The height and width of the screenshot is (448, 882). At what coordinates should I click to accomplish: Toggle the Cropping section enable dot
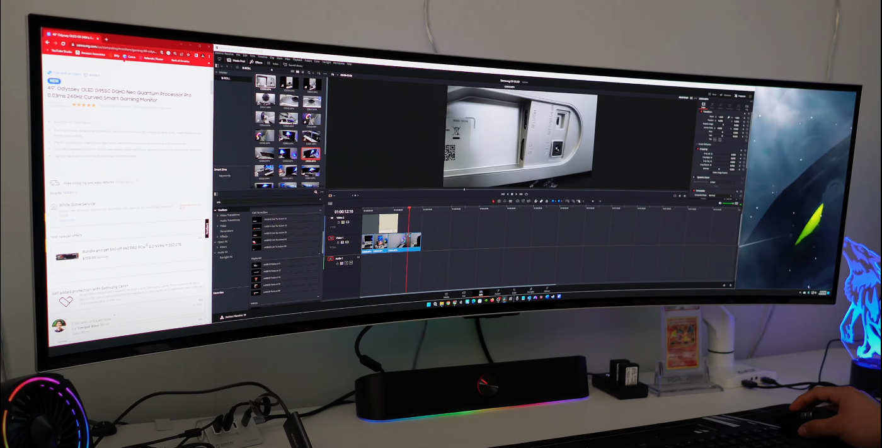[697, 149]
